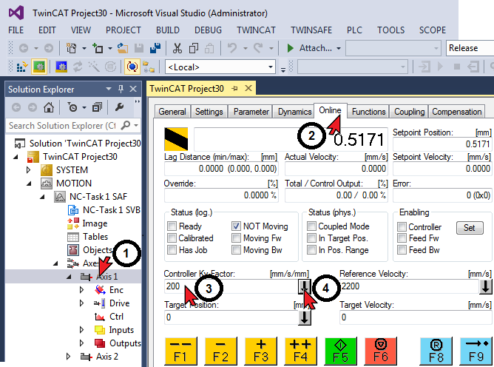Click the red F6 stop button
Screen dimensions: 494x367
click(381, 351)
